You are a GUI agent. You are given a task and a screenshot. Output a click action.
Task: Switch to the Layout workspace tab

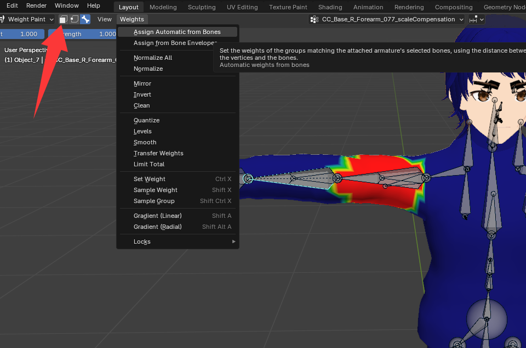click(128, 7)
